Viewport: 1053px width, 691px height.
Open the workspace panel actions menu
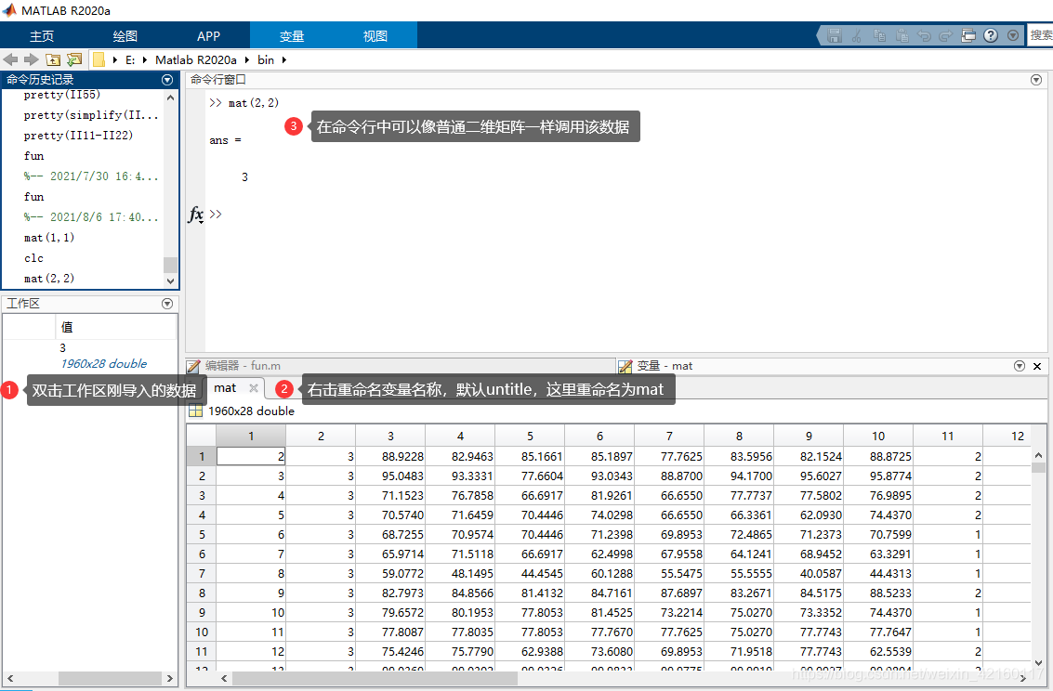[167, 304]
